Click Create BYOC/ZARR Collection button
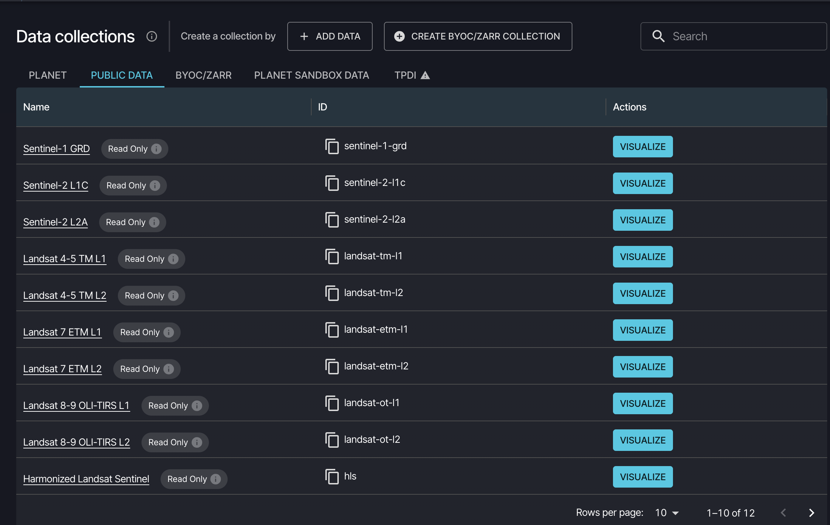This screenshot has height=525, width=830. 478,36
